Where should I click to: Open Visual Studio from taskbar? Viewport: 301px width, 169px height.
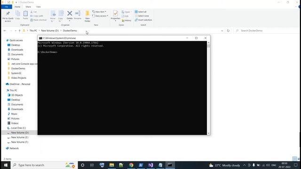(x=150, y=165)
